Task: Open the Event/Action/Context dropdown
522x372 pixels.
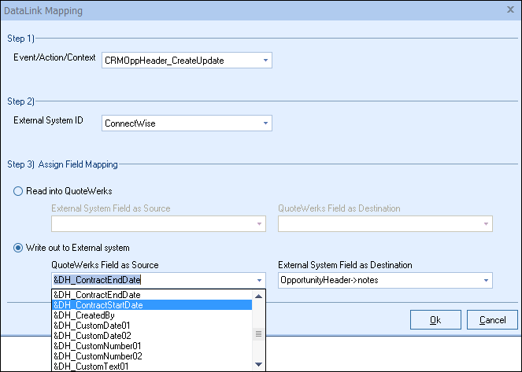Action: pyautogui.click(x=265, y=60)
